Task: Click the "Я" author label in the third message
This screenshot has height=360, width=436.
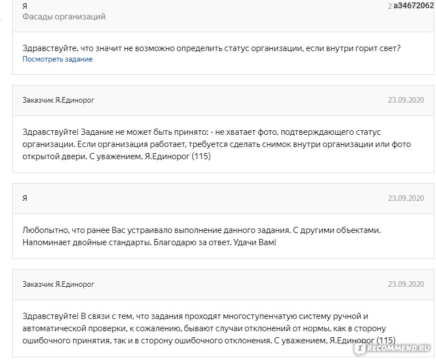Action: click(25, 198)
